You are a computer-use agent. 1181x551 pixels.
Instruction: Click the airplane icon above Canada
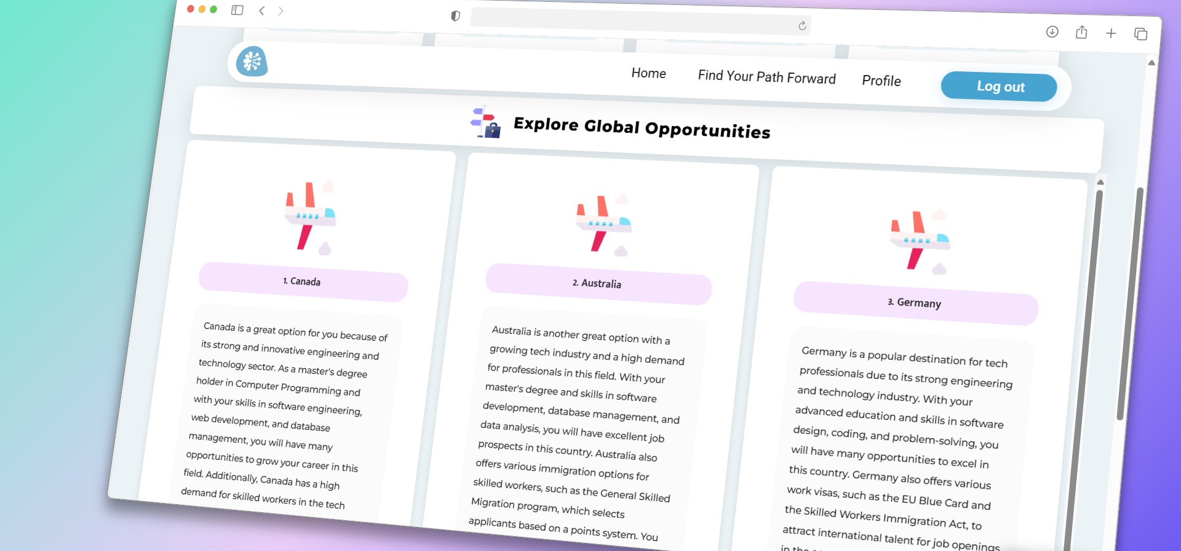click(x=310, y=217)
